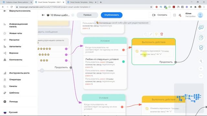
Task: Click the browser address bar URL
Action: pos(55,7)
